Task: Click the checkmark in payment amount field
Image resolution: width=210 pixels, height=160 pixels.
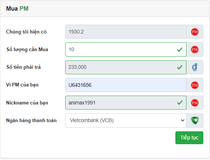Action: click(x=179, y=67)
